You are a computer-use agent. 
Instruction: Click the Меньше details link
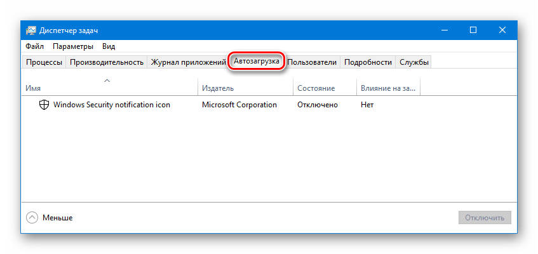point(57,218)
